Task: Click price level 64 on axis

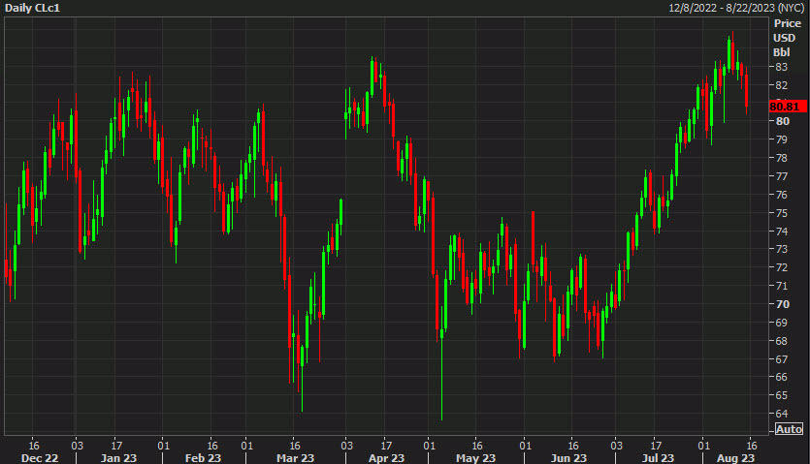Action: (x=782, y=414)
